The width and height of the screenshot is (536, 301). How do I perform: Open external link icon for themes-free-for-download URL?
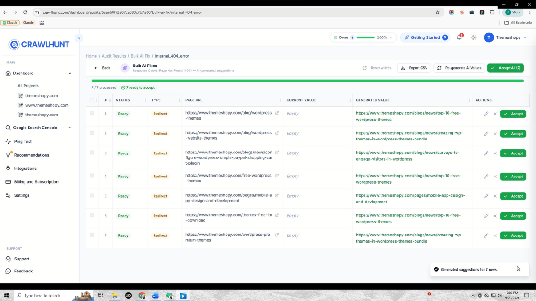[x=277, y=215]
